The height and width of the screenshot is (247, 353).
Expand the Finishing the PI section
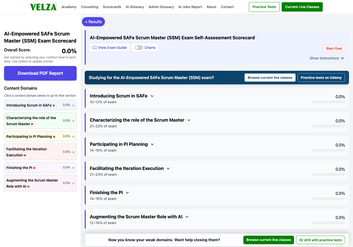click(x=127, y=193)
